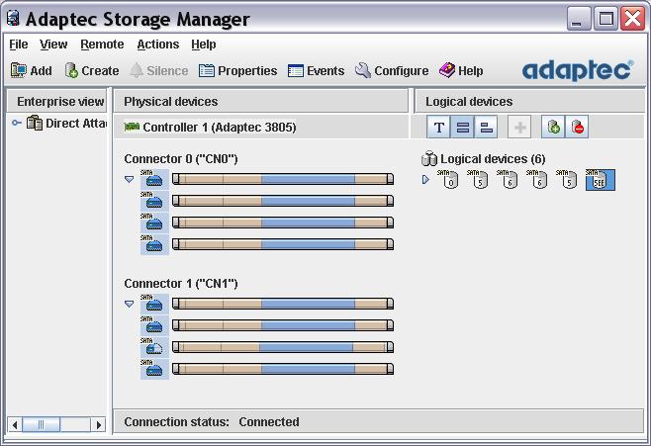Open the File menu
The height and width of the screenshot is (446, 651).
(x=19, y=44)
